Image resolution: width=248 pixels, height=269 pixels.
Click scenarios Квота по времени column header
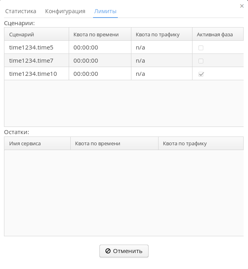tap(100, 34)
